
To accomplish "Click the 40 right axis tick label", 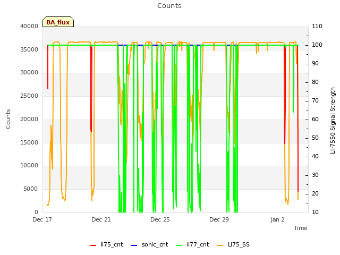I will [x=315, y=157].
